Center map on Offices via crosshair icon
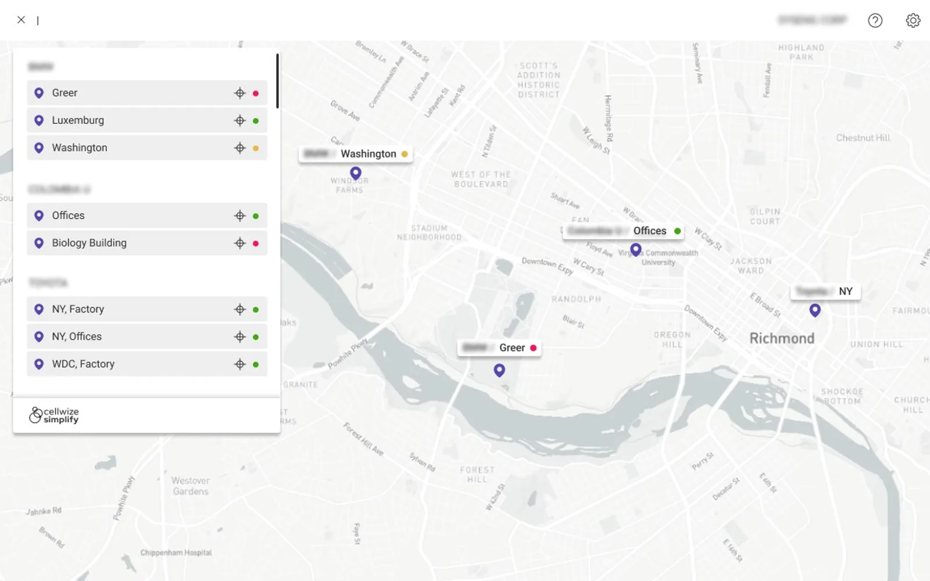Viewport: 930px width, 581px height. pos(240,216)
